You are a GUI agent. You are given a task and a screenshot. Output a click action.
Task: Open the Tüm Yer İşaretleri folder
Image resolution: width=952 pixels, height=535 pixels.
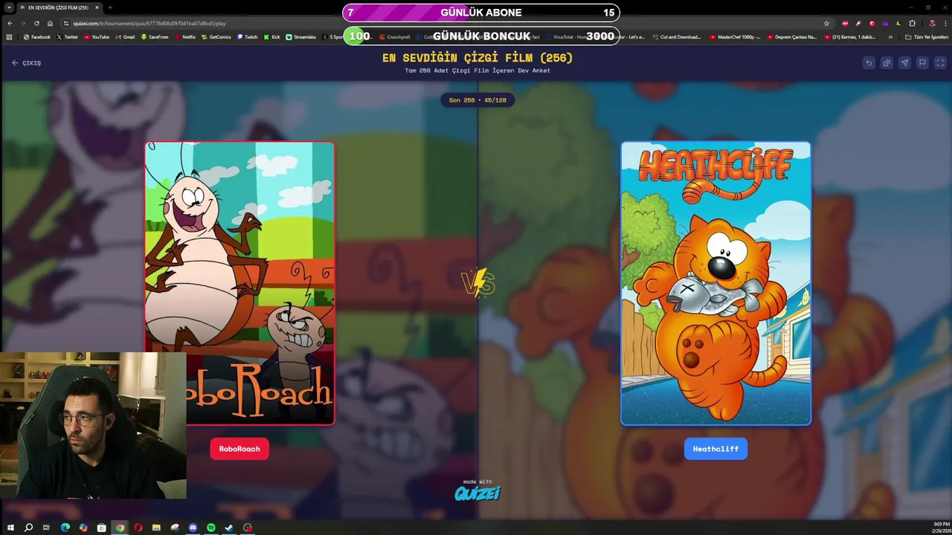point(927,36)
